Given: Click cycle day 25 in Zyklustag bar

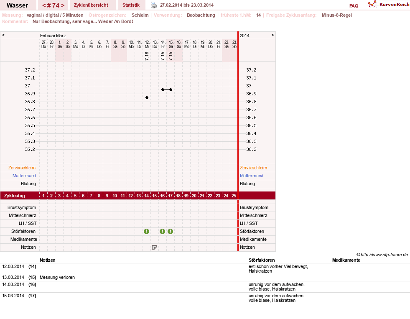Looking at the screenshot, I should pyautogui.click(x=234, y=196).
